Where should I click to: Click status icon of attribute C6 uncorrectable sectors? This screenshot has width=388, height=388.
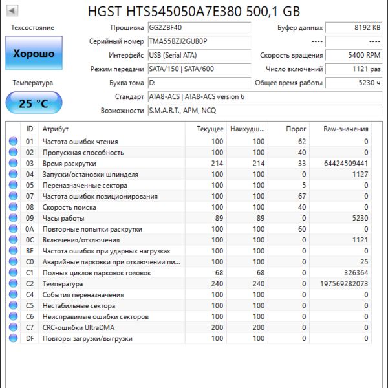(13, 316)
